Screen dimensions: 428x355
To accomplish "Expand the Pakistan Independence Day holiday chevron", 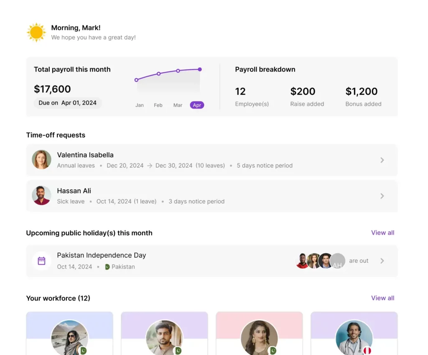I will (x=382, y=261).
